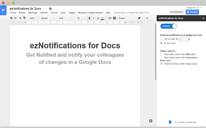Open the text color picker
Image resolution: width=206 pixels, height=128 pixels.
click(x=103, y=18)
